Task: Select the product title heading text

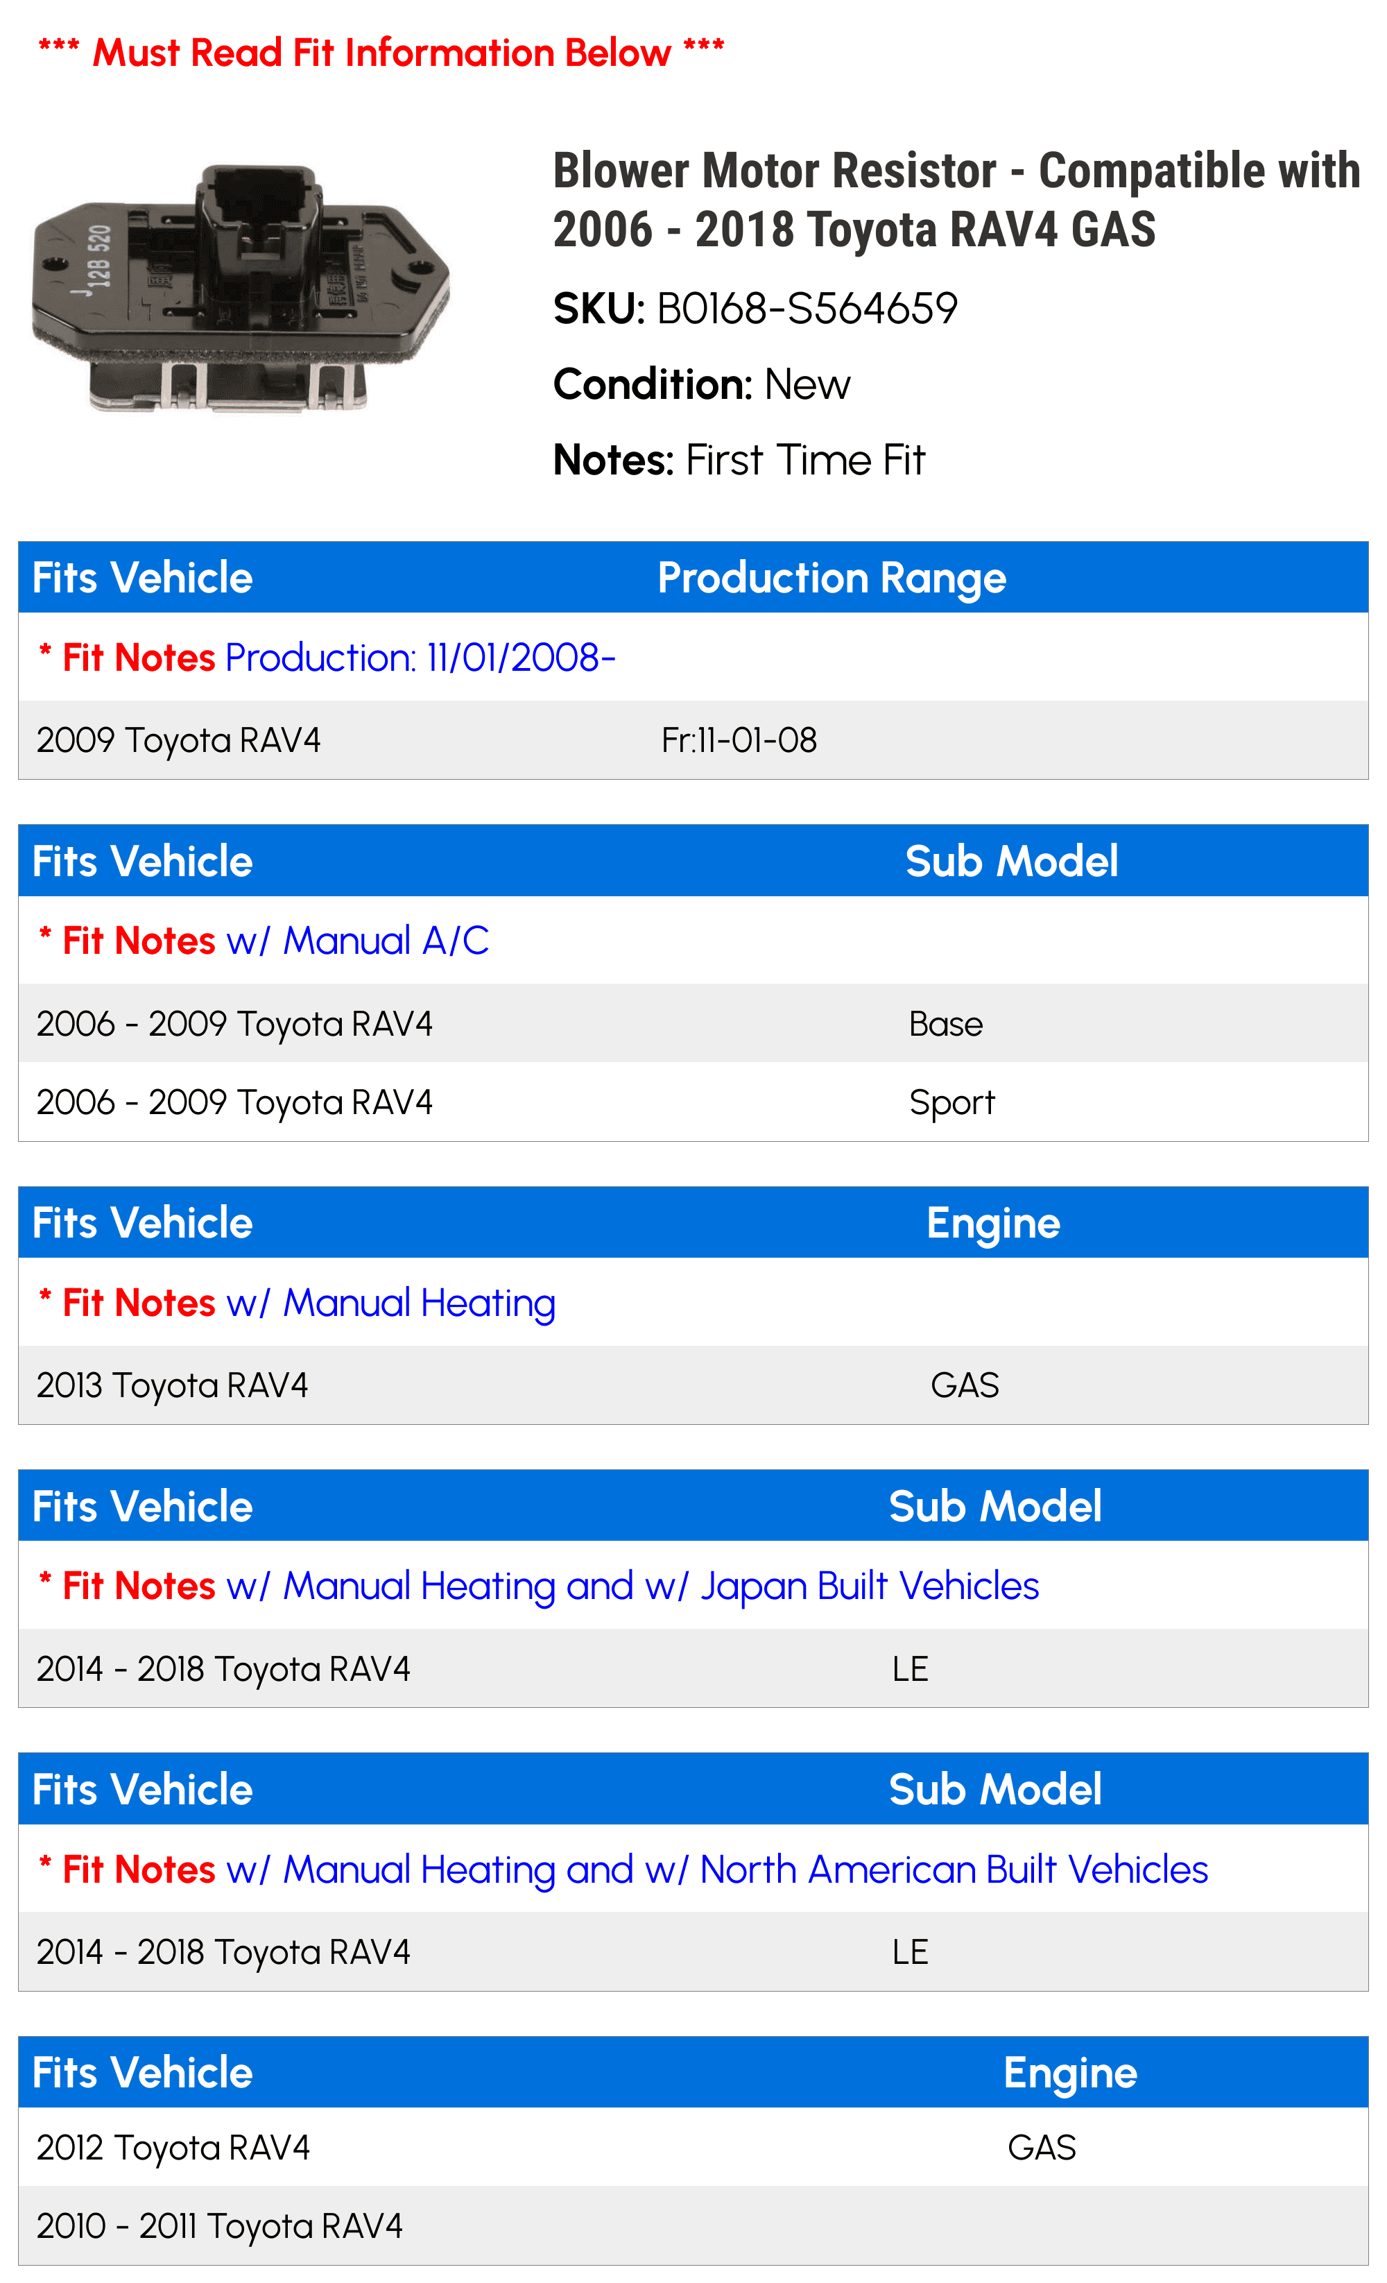Action: click(x=956, y=199)
